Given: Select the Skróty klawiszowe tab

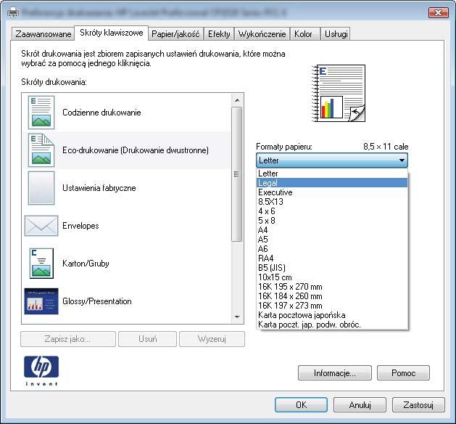Looking at the screenshot, I should click(112, 33).
